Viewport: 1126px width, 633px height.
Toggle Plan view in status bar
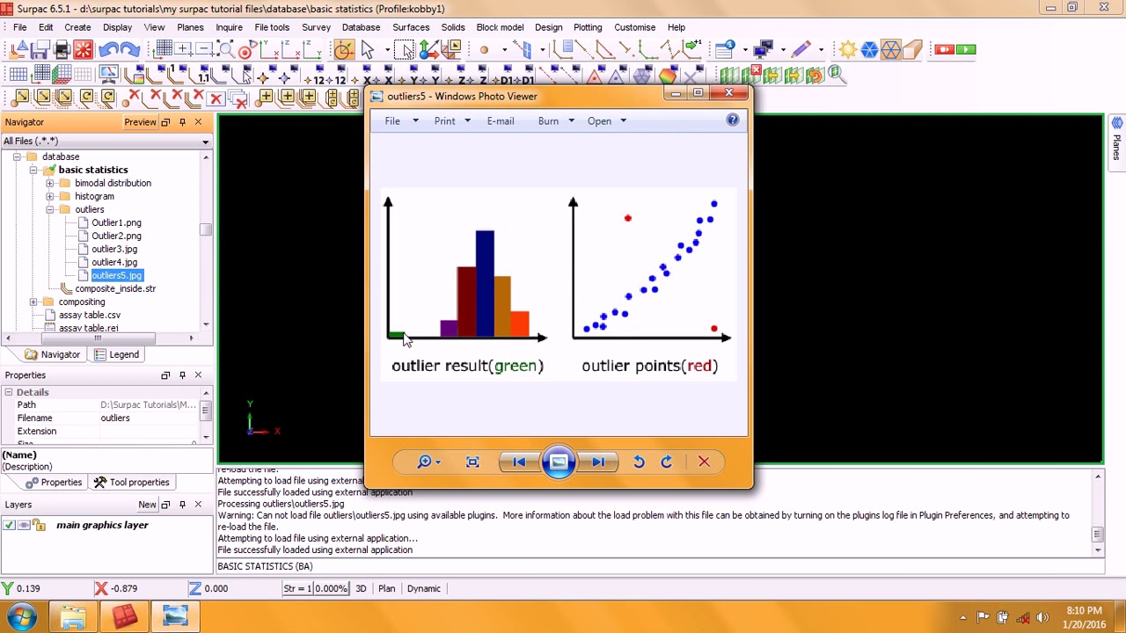[386, 588]
